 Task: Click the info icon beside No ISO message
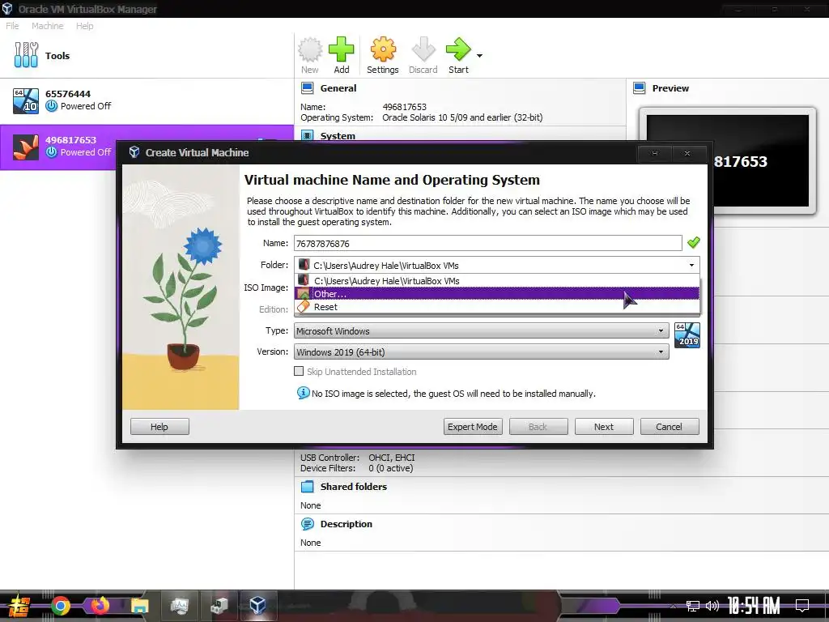click(x=303, y=393)
